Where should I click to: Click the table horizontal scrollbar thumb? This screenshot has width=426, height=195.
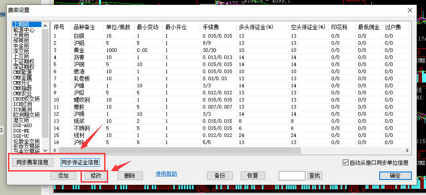pyautogui.click(x=179, y=150)
